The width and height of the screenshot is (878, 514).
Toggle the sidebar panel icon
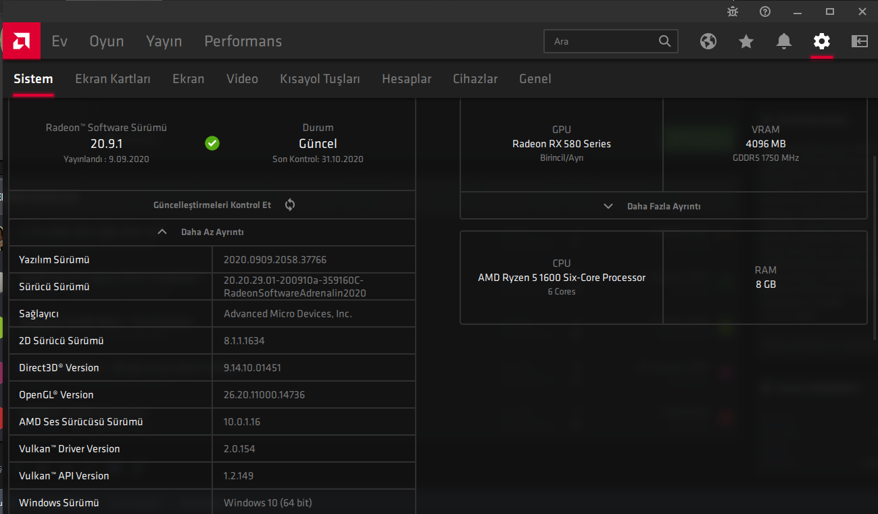[x=860, y=41]
